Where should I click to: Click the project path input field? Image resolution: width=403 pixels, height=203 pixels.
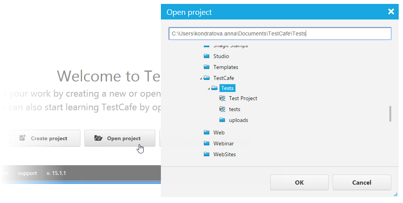[x=280, y=34]
